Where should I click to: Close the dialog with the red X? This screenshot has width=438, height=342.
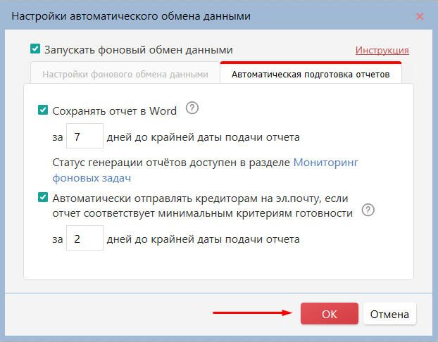[x=420, y=16]
